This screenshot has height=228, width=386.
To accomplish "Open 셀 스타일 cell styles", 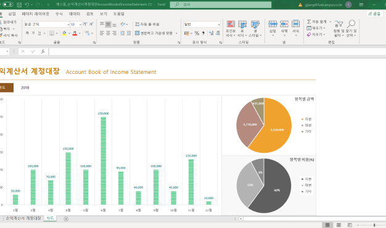I will (x=255, y=29).
